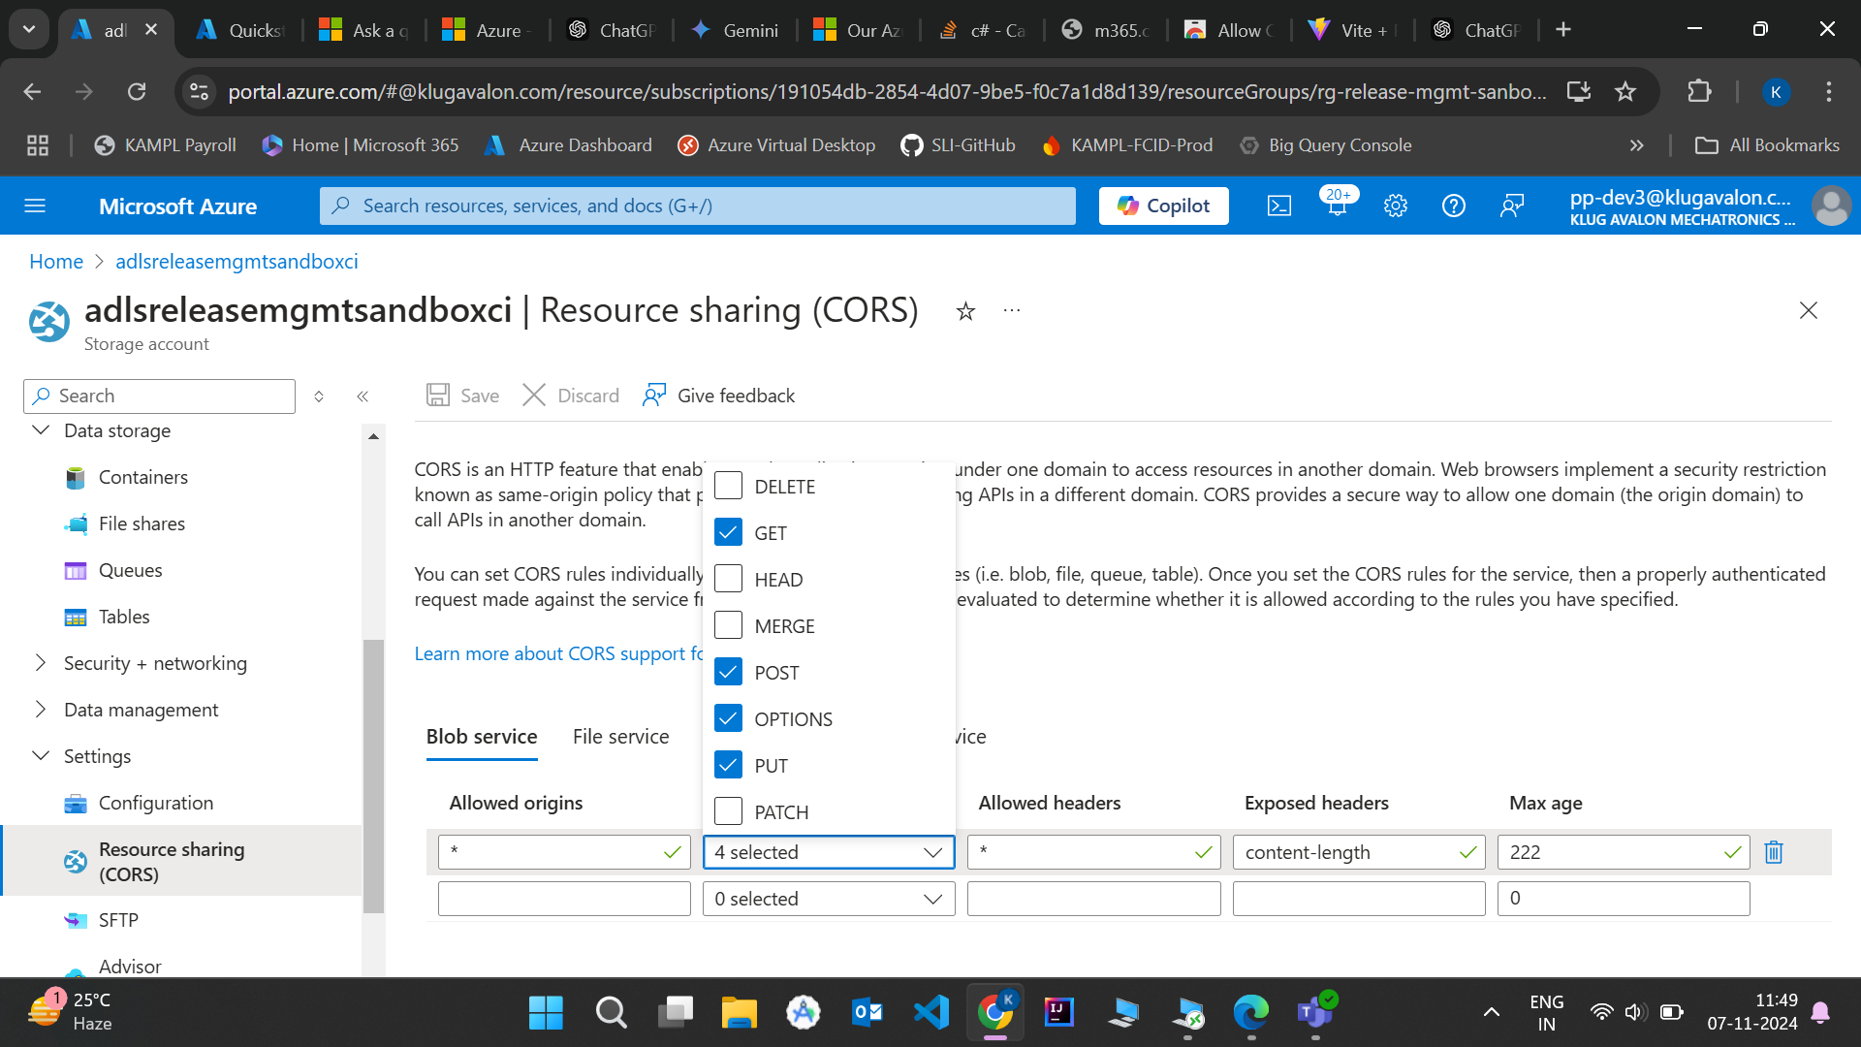Open Resource sharing (CORS) menu item
The width and height of the screenshot is (1861, 1047).
pyautogui.click(x=172, y=861)
